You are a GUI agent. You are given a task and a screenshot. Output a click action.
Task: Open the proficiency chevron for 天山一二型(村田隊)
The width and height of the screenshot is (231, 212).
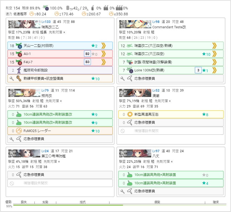(103, 46)
